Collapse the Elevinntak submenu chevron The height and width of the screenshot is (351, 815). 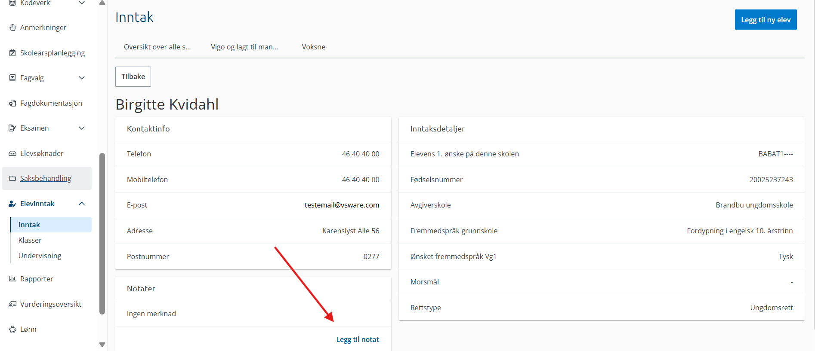point(82,204)
